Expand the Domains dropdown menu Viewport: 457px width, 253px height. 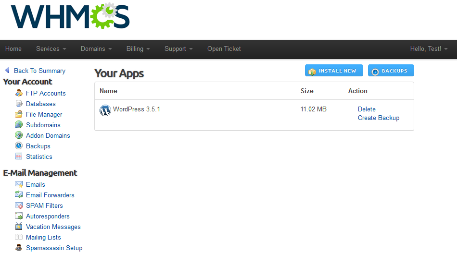pos(96,49)
